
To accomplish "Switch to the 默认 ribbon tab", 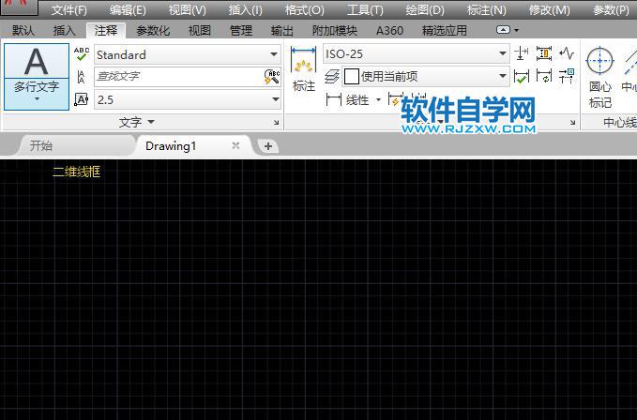I will click(x=23, y=30).
